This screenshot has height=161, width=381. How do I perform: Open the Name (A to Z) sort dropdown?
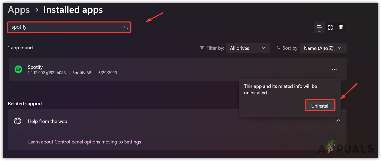tap(323, 48)
